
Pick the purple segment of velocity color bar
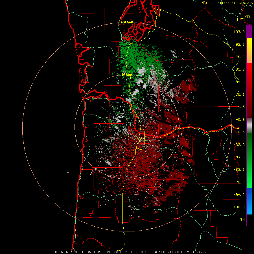click(x=249, y=31)
